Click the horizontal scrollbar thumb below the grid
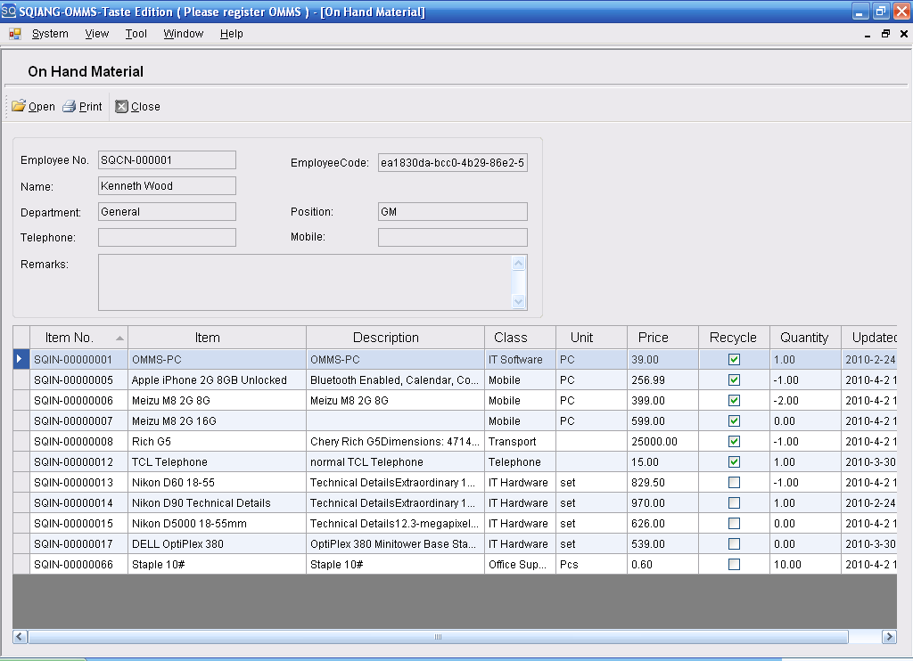This screenshot has height=661, width=913. 437,637
